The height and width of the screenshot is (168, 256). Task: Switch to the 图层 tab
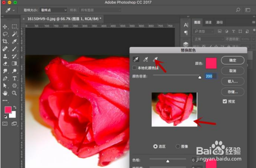[197, 22]
